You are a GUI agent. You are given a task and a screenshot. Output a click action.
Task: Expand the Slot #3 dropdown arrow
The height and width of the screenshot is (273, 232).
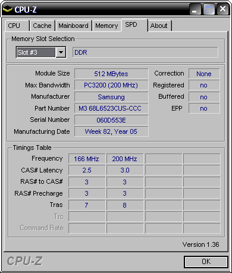[x=61, y=52]
